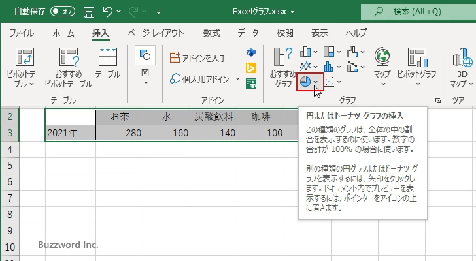This screenshot has width=476, height=261.
Task: Open the 校閲 tab
Action: (x=285, y=33)
